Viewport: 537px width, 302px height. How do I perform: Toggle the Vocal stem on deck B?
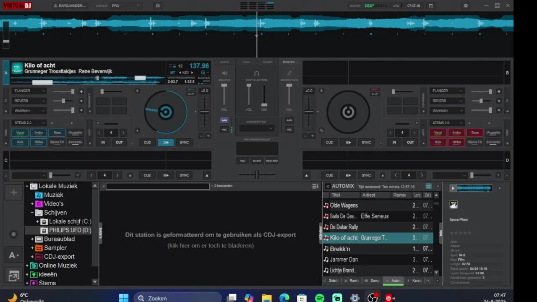pyautogui.click(x=438, y=133)
